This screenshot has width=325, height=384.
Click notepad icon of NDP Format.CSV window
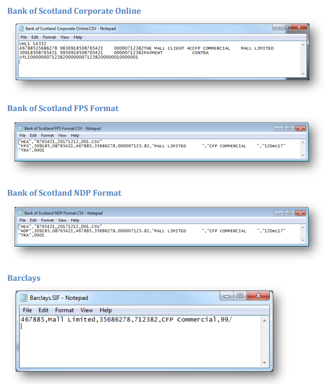[x=21, y=213]
